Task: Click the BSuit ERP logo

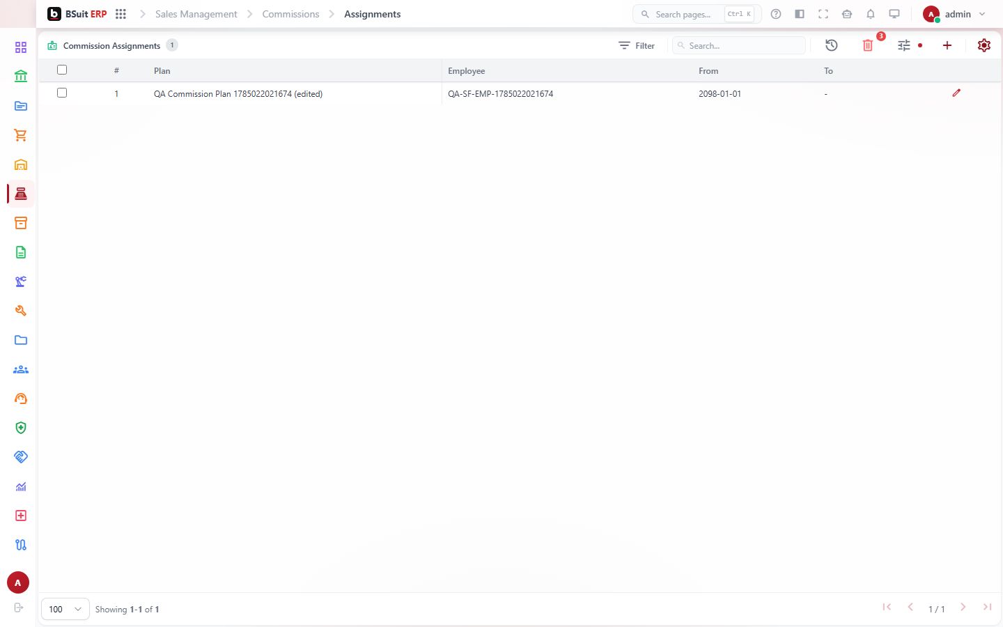Action: click(77, 14)
